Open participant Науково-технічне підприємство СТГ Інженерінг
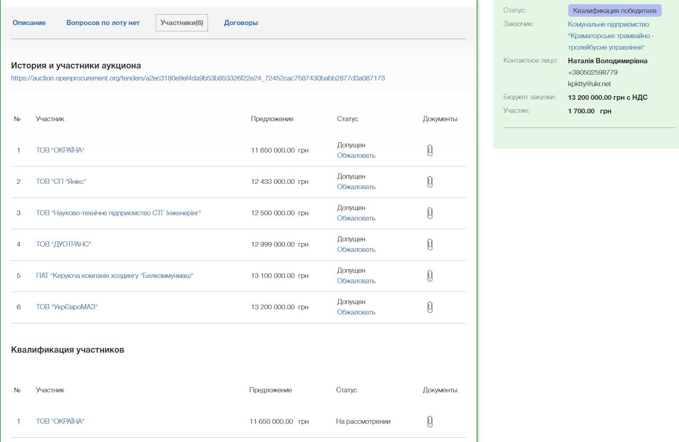 point(119,213)
